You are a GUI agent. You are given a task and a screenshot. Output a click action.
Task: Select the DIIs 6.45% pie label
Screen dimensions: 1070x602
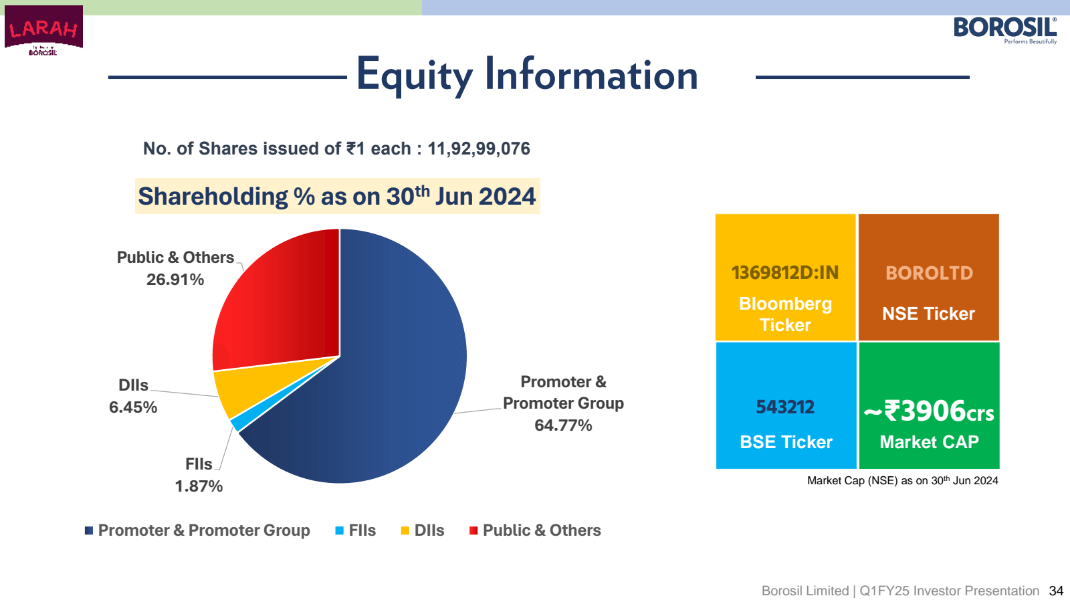pos(133,396)
